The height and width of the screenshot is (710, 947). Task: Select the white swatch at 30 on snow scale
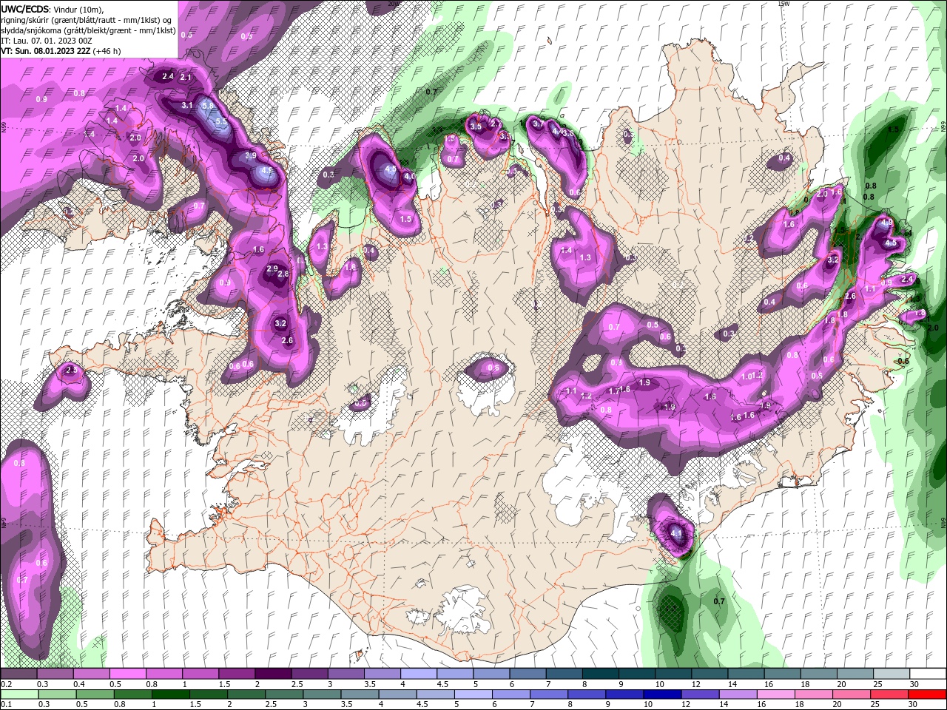point(927,674)
